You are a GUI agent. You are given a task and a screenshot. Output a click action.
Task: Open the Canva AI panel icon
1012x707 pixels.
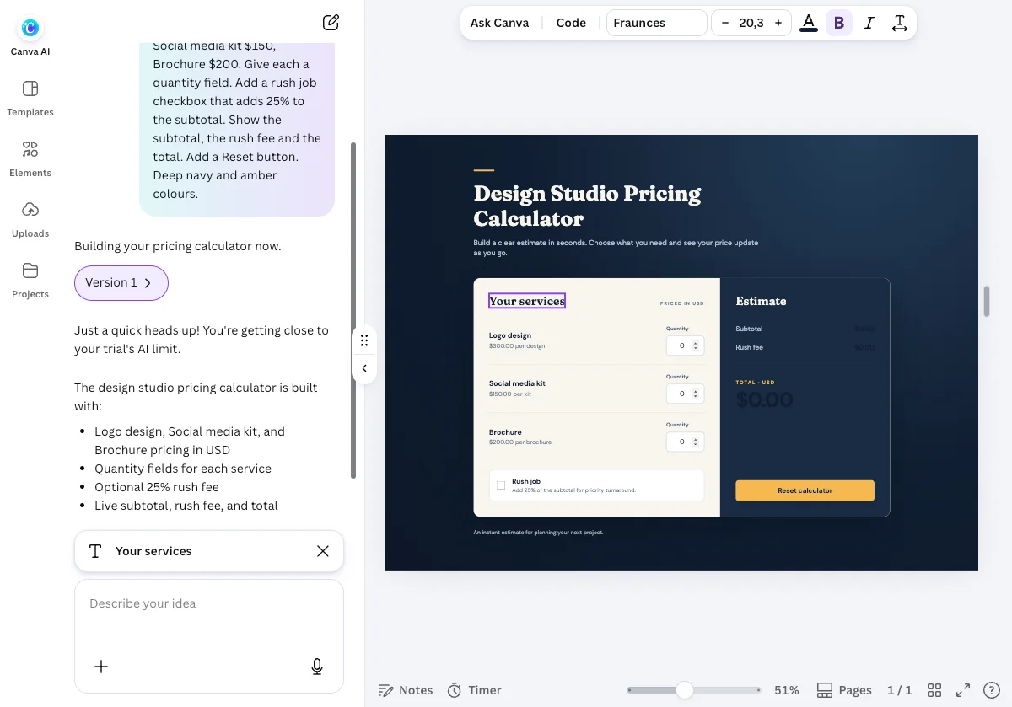point(30,29)
